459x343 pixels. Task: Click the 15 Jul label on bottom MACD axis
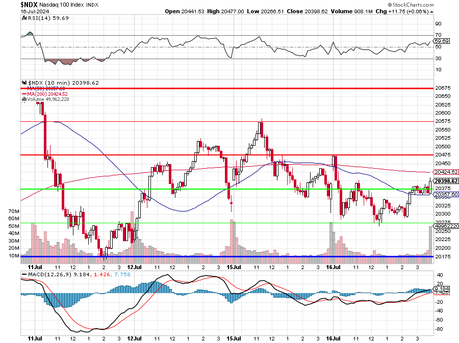(234, 338)
